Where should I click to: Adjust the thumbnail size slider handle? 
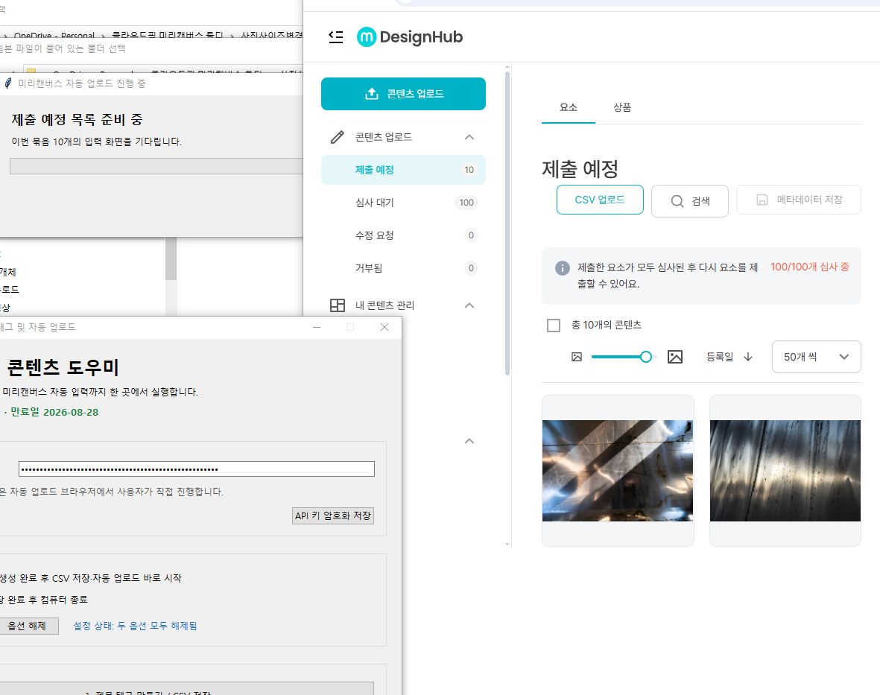646,357
